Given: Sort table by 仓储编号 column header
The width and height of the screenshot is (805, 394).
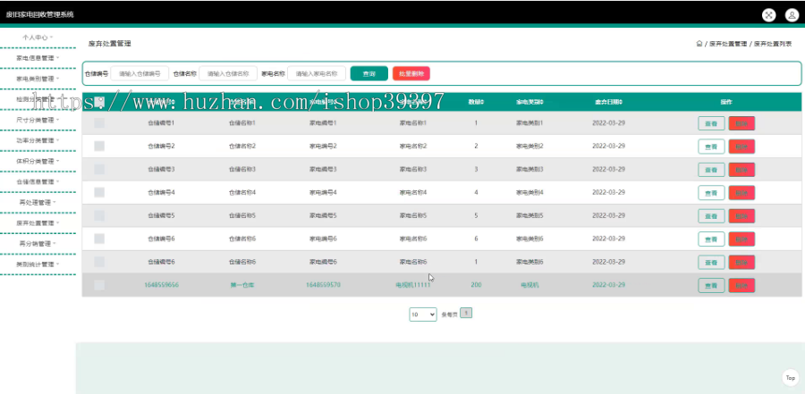Looking at the screenshot, I should (161, 102).
